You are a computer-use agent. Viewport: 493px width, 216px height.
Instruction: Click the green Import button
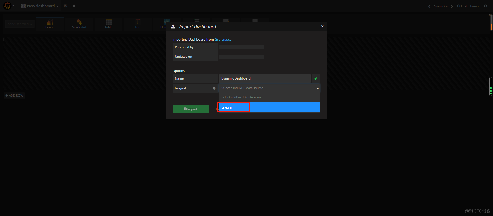point(191,109)
